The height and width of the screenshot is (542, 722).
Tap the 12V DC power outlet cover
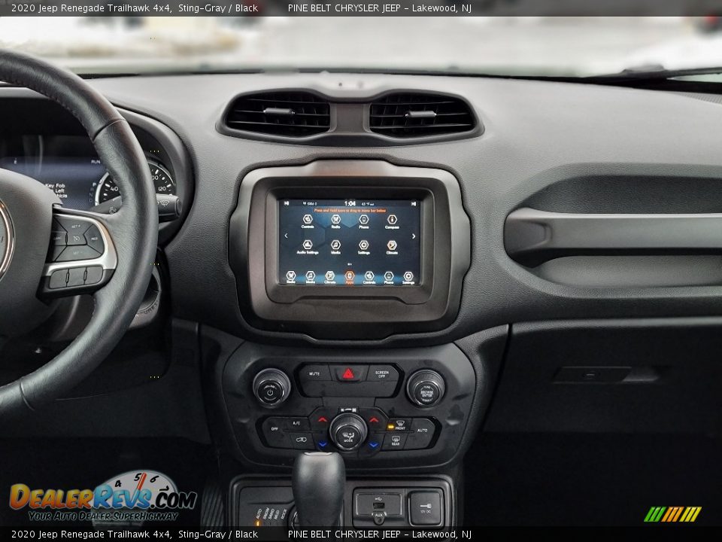[426, 508]
